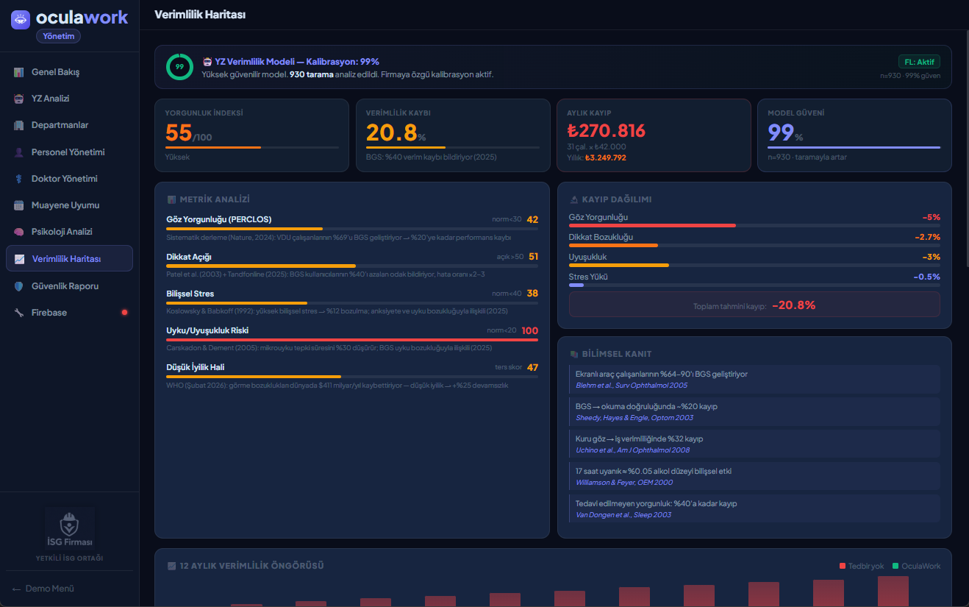Click the Oculawork logo icon

(x=21, y=19)
